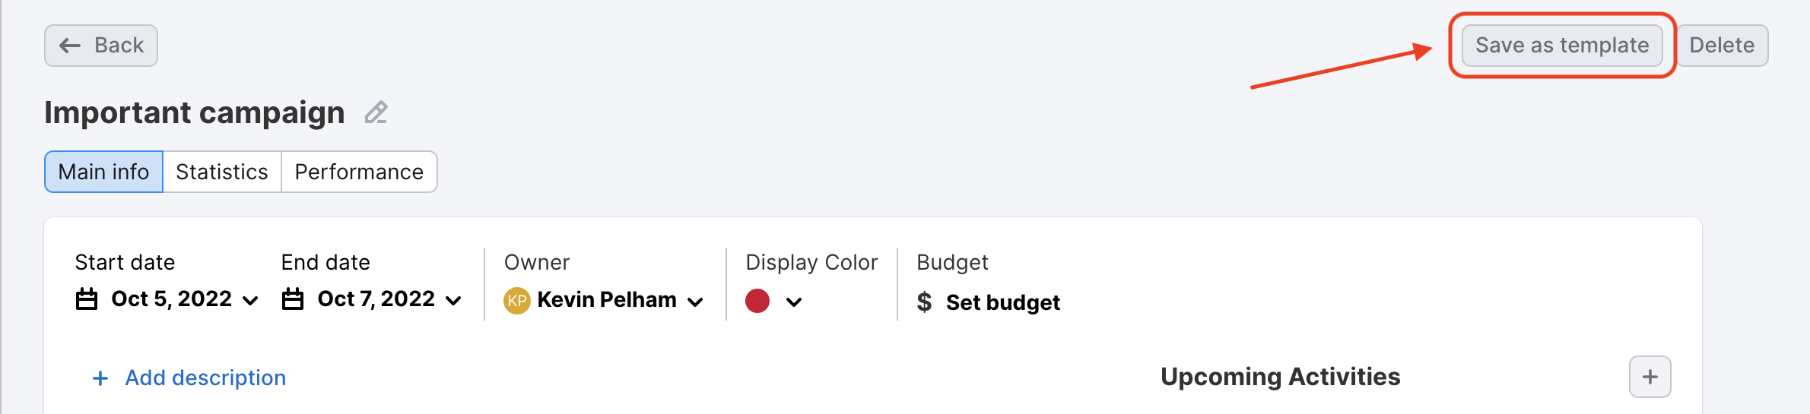Image resolution: width=1810 pixels, height=414 pixels.
Task: Expand the Start date Oct 5 dropdown
Action: point(250,301)
